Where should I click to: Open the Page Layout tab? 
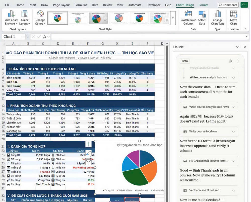[61, 5]
